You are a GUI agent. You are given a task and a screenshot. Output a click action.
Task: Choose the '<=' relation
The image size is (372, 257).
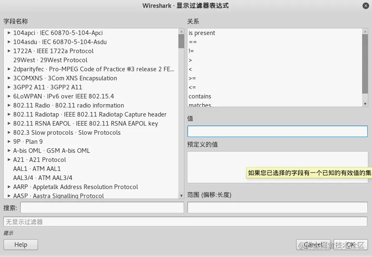point(274,87)
